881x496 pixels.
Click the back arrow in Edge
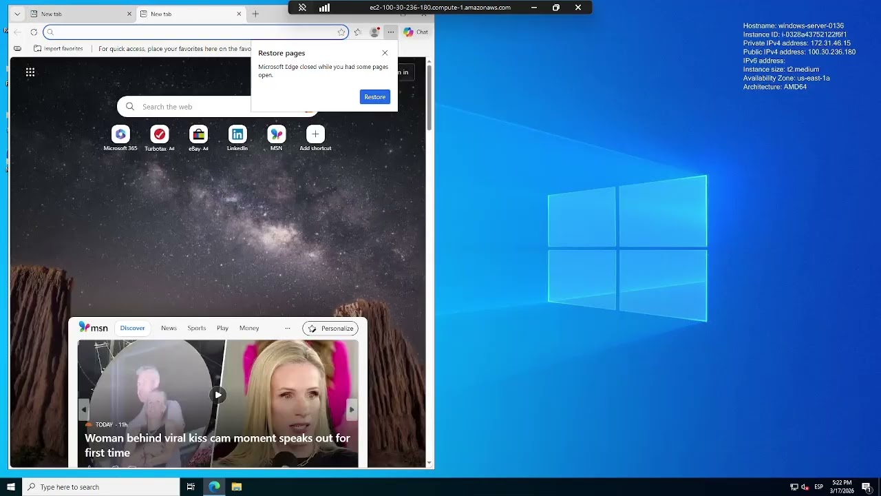[18, 32]
